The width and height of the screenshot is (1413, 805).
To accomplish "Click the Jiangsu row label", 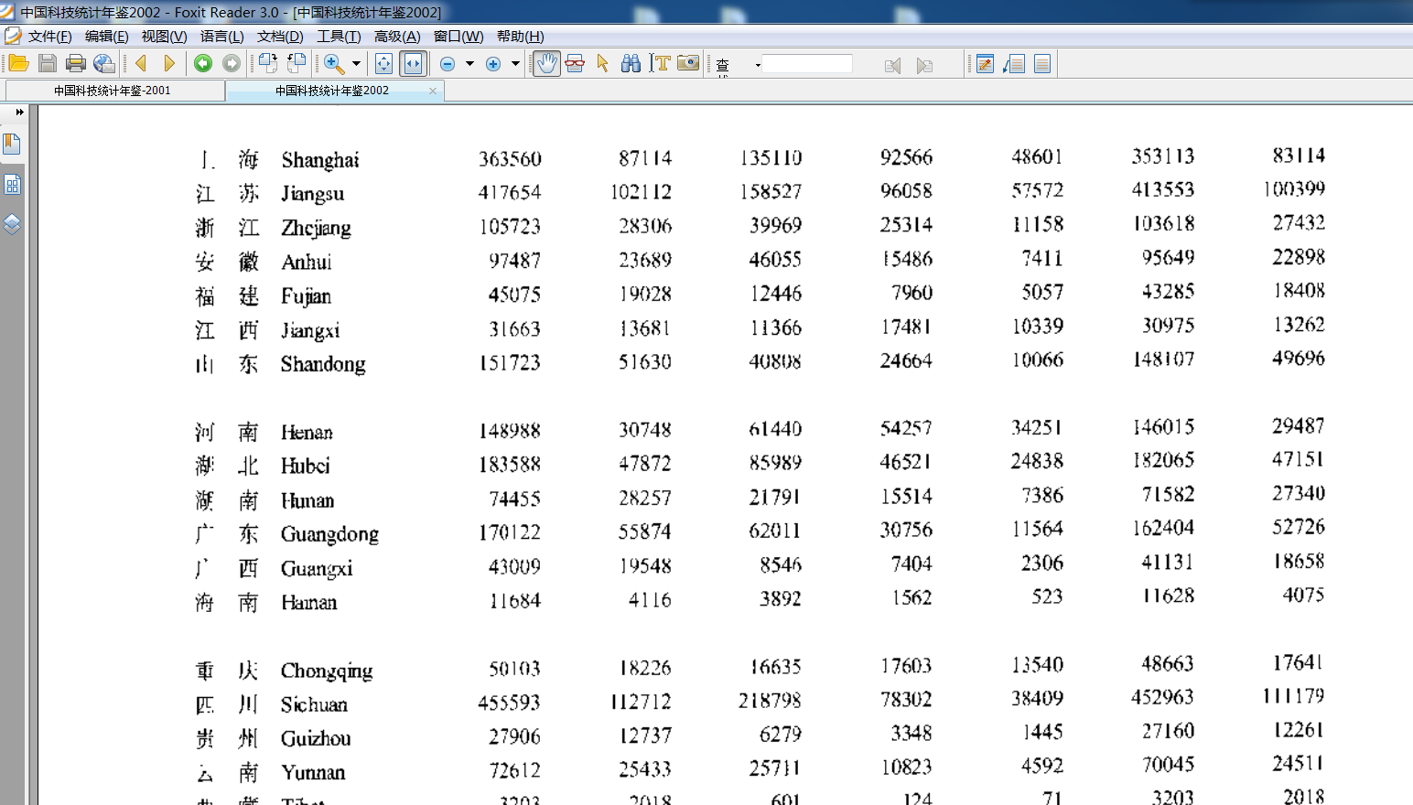I will [313, 194].
